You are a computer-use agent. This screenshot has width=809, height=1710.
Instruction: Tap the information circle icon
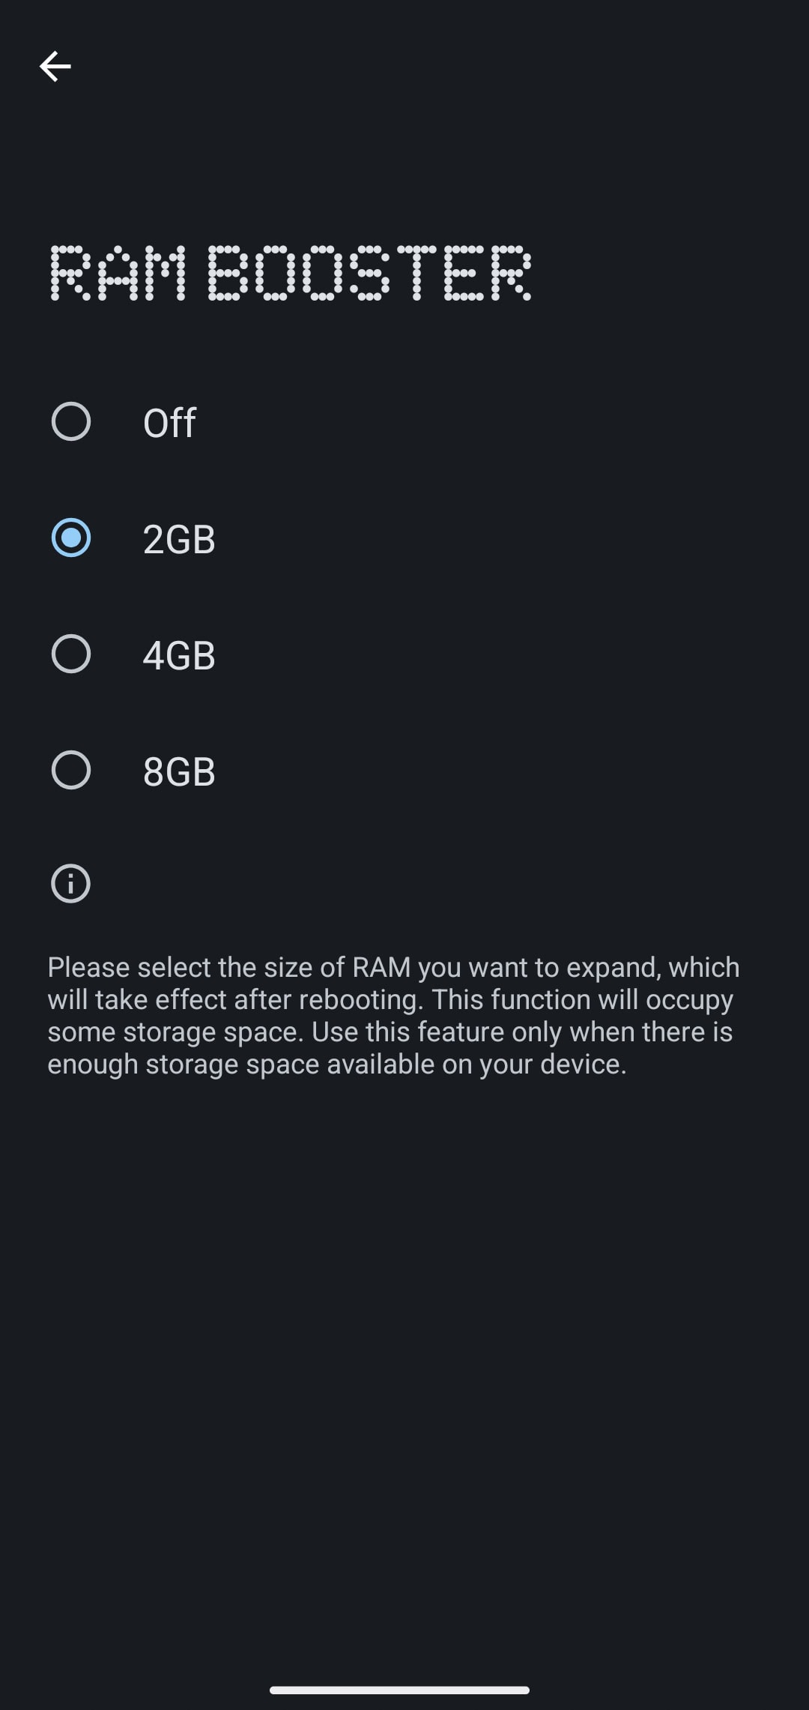tap(70, 883)
